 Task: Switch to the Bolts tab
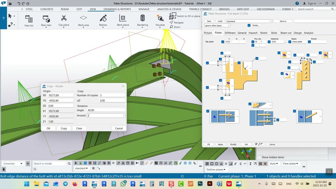pos(274,33)
